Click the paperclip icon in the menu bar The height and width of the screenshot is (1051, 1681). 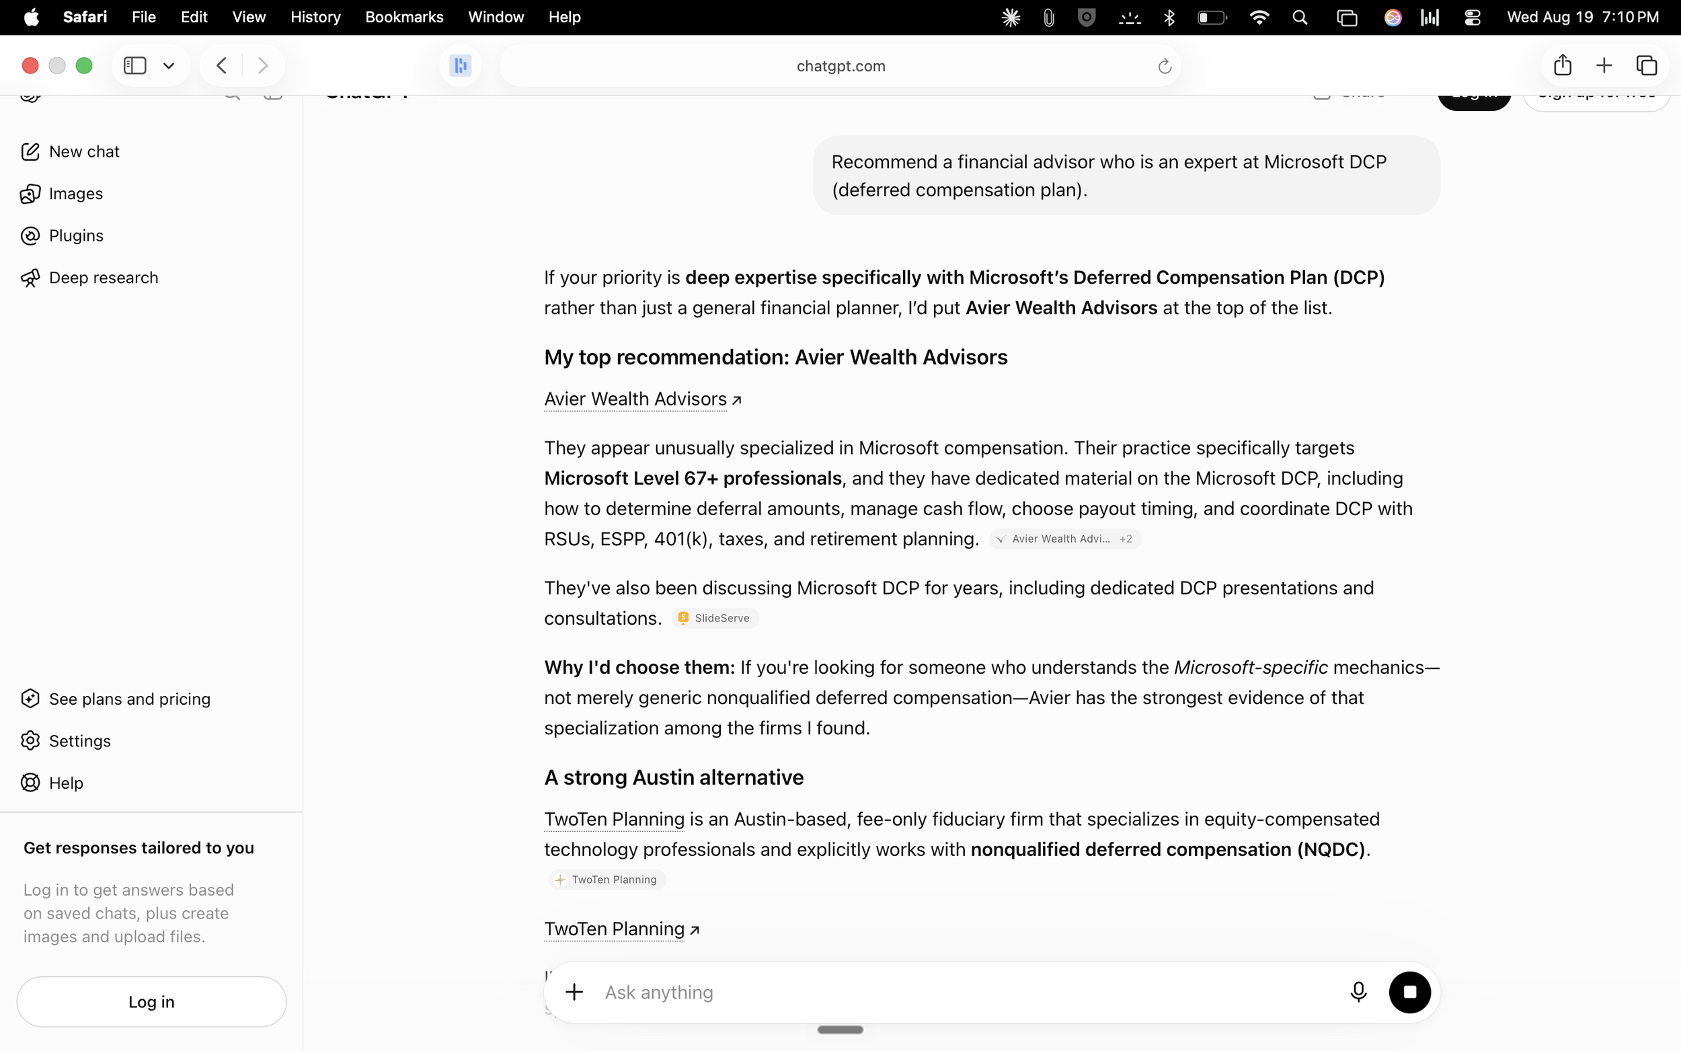click(1049, 17)
